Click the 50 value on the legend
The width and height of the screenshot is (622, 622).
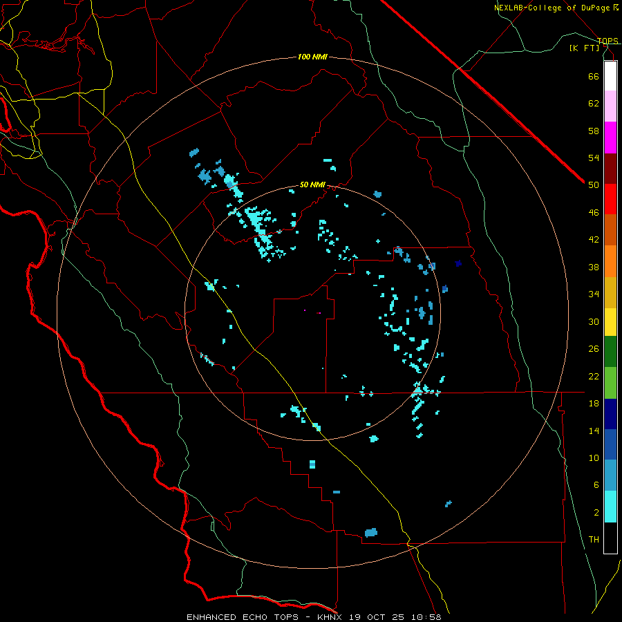pos(594,185)
